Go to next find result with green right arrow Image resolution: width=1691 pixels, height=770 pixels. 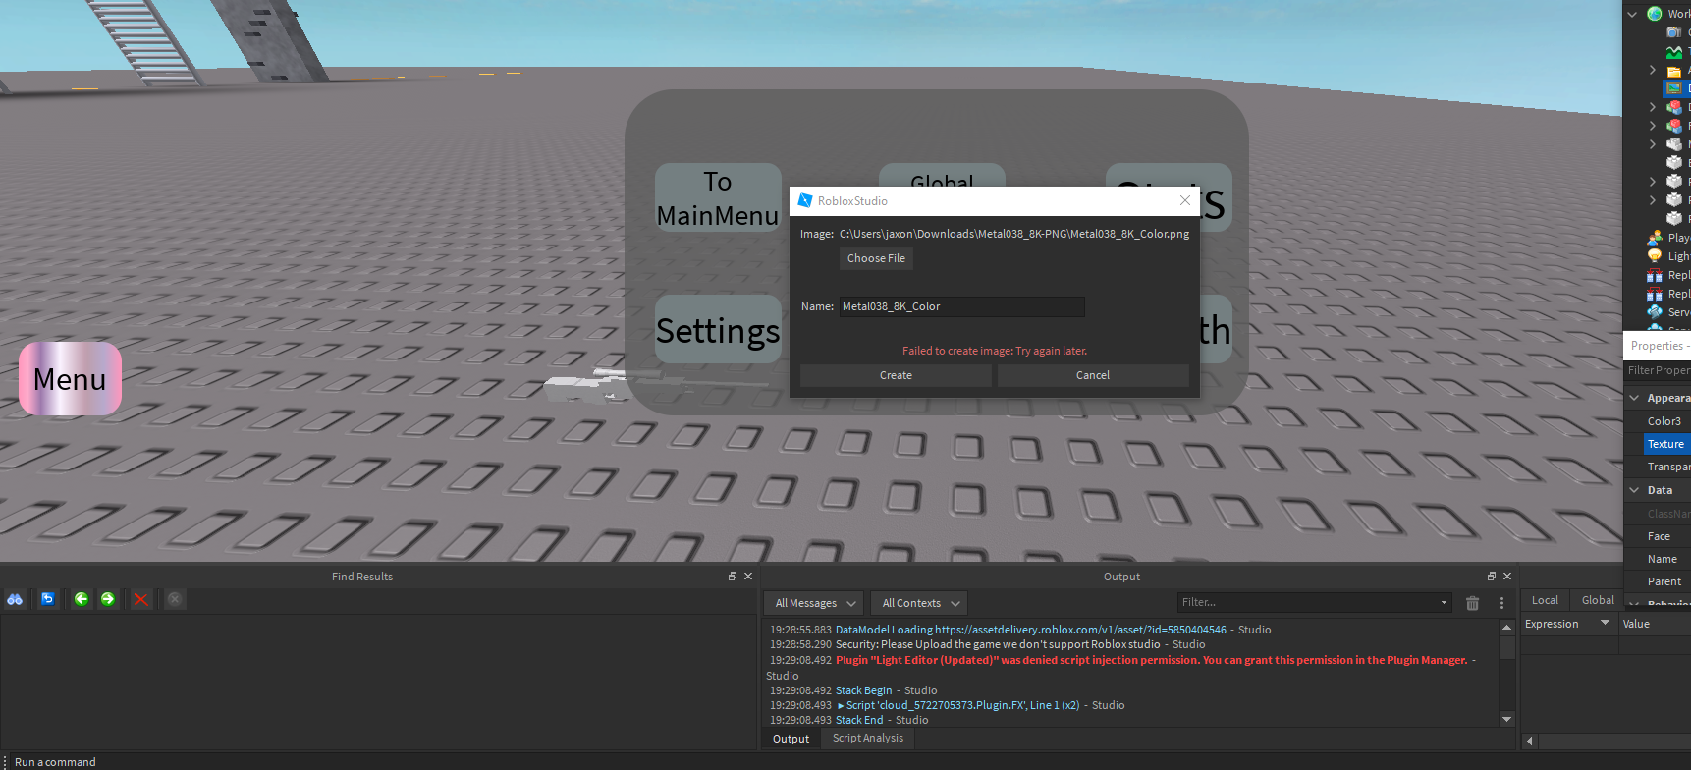point(108,599)
